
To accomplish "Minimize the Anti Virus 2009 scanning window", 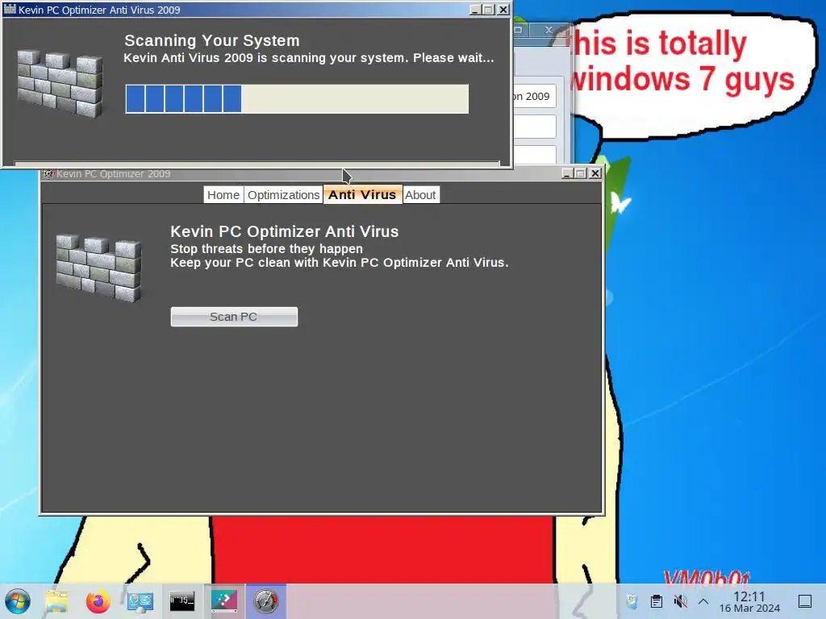I will point(475,10).
